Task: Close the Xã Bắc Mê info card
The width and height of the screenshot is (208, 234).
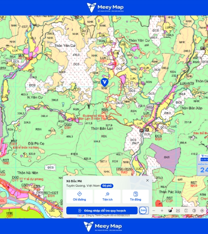Action: click(x=147, y=180)
